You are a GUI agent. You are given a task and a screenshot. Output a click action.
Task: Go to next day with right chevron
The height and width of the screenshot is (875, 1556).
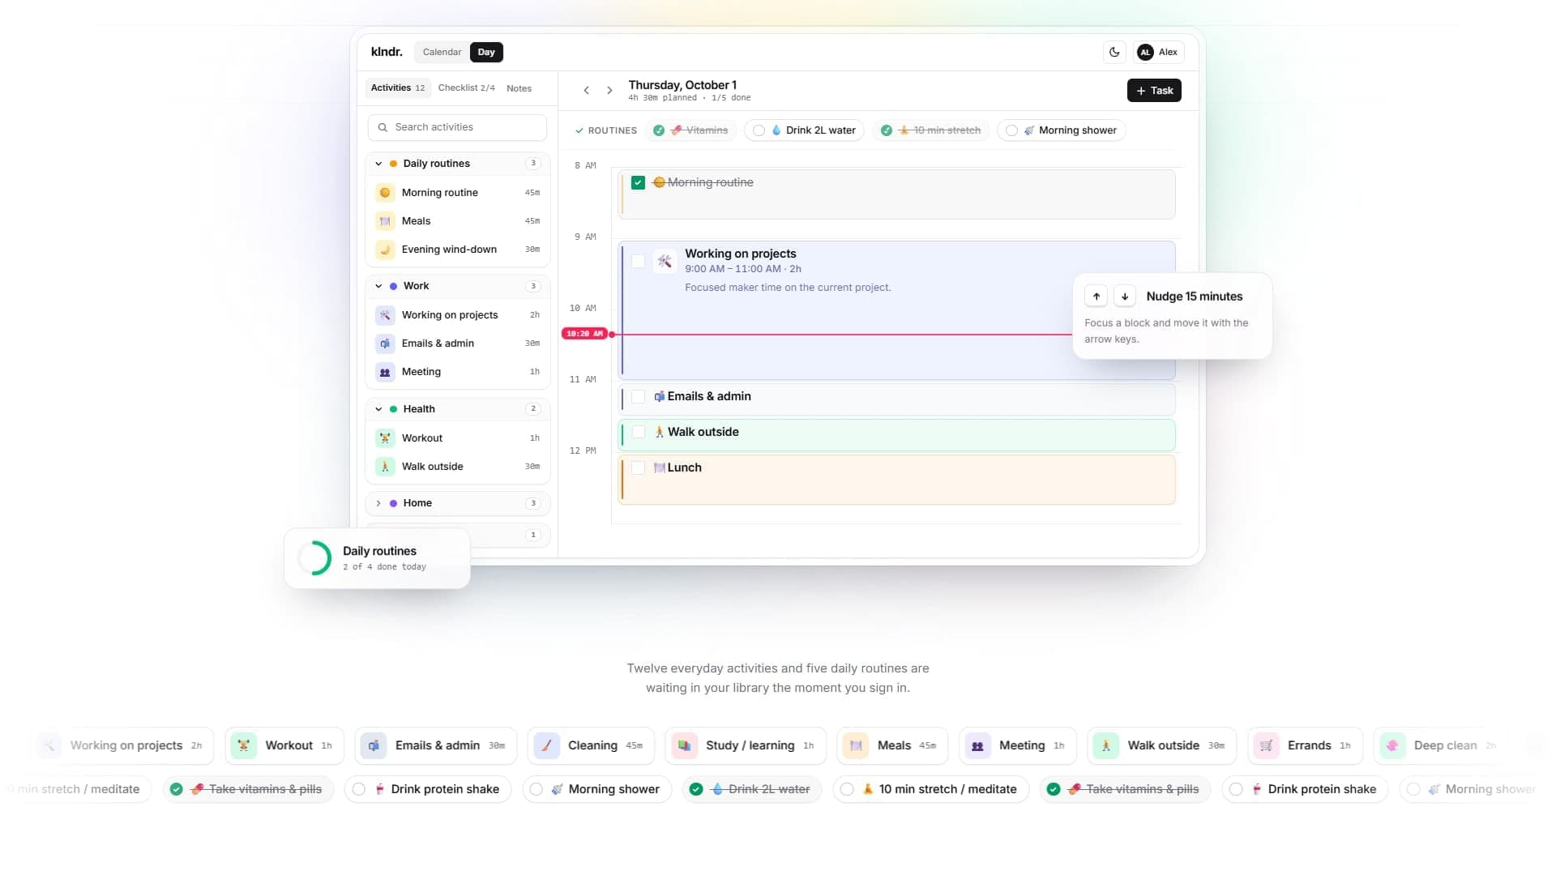pyautogui.click(x=609, y=91)
